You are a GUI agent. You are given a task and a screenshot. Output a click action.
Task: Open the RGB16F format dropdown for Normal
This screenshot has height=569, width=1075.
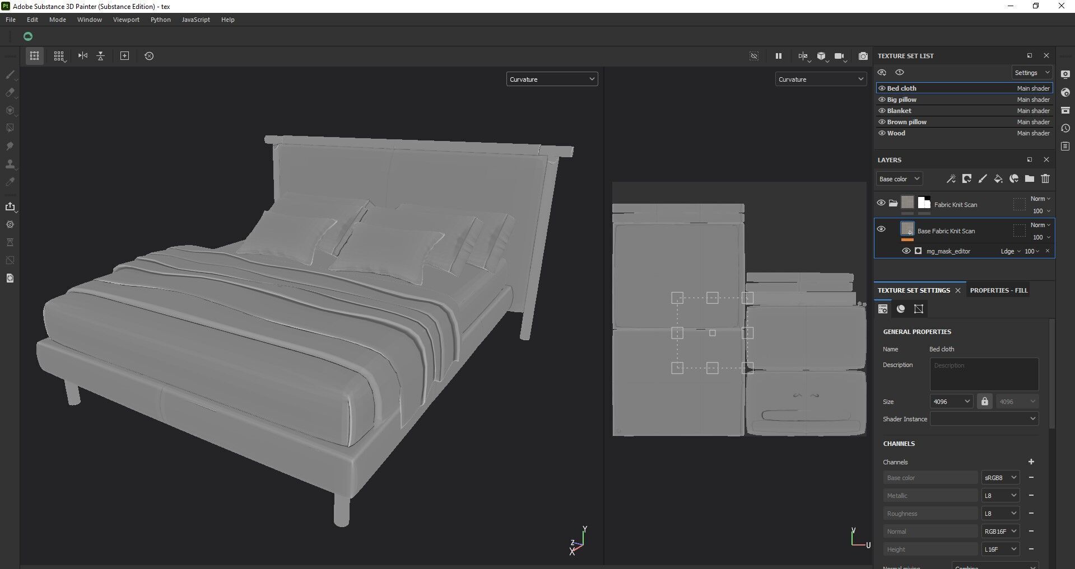tap(1000, 532)
